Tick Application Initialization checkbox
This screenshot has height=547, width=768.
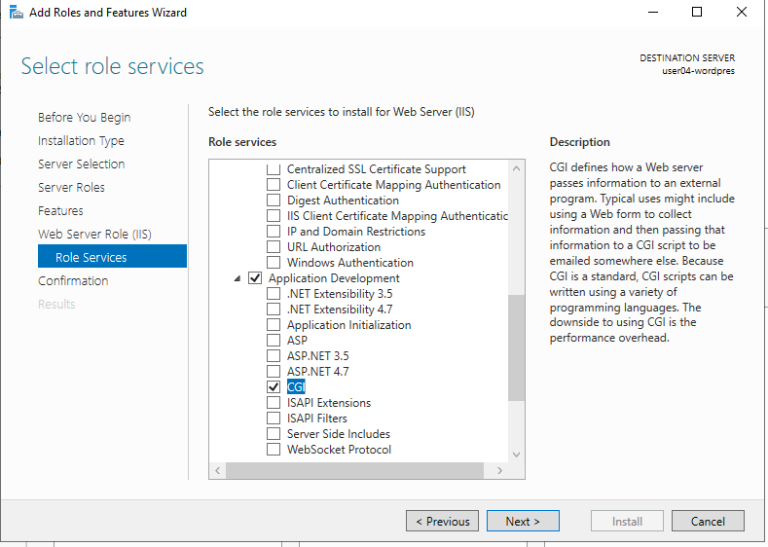(274, 325)
